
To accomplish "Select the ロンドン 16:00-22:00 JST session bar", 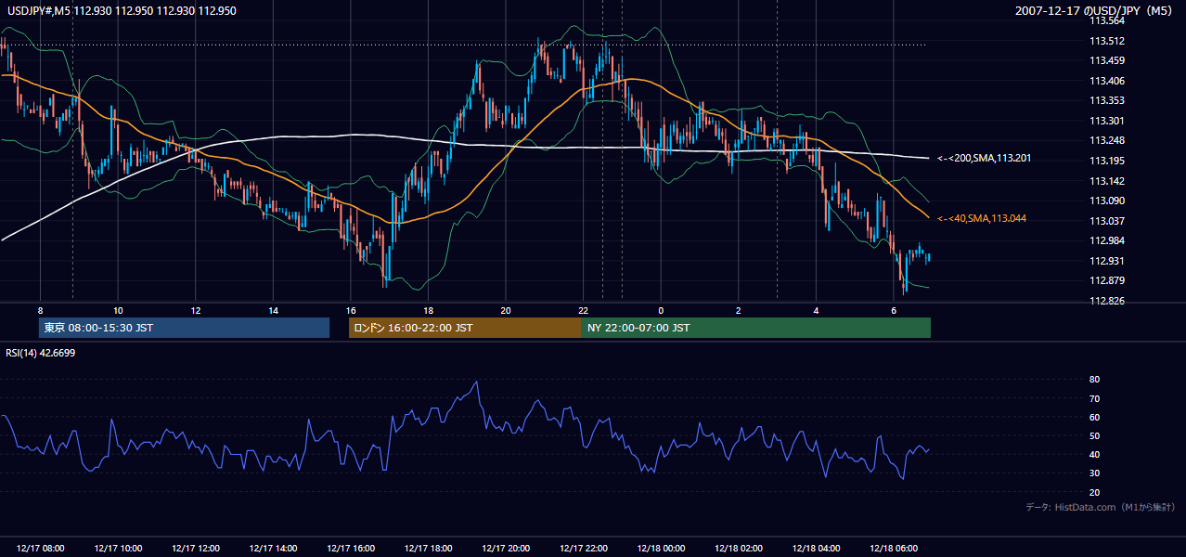I will (465, 328).
